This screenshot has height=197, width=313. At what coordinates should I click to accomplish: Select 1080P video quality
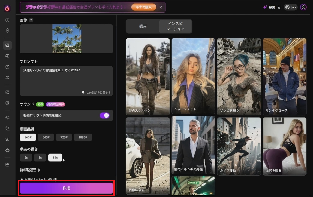click(x=83, y=137)
